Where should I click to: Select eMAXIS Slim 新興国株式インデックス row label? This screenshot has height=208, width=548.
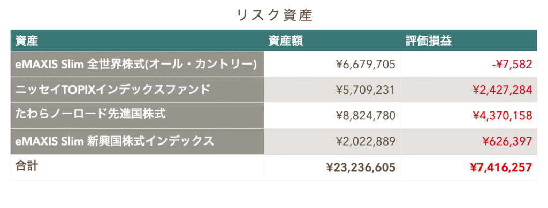(138, 141)
